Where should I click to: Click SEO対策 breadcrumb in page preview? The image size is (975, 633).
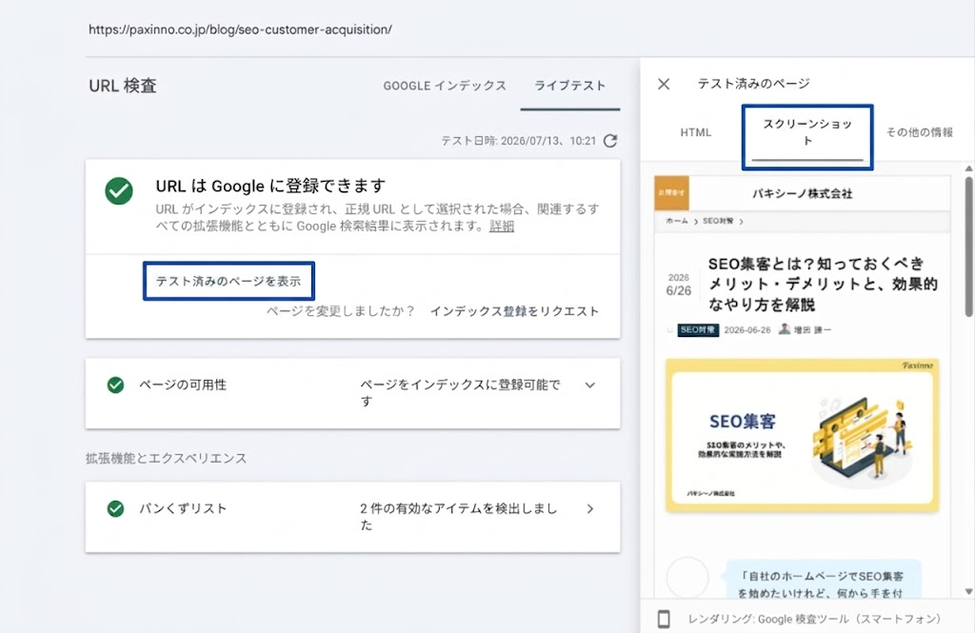[x=718, y=221]
